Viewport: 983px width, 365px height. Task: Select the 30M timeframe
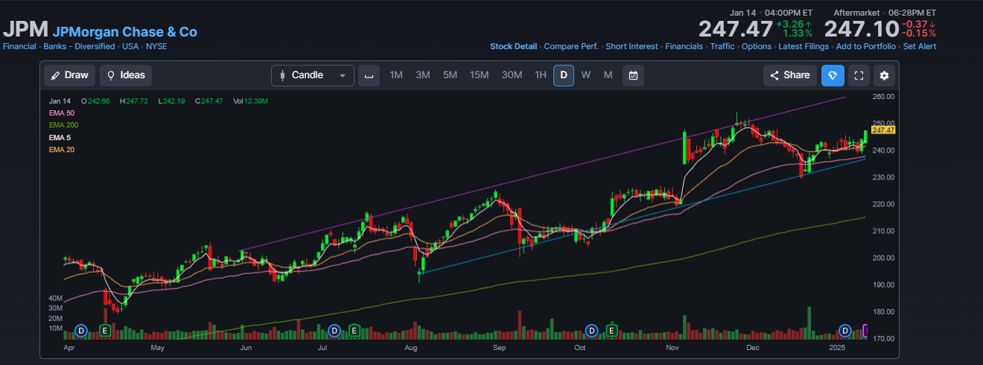click(512, 75)
